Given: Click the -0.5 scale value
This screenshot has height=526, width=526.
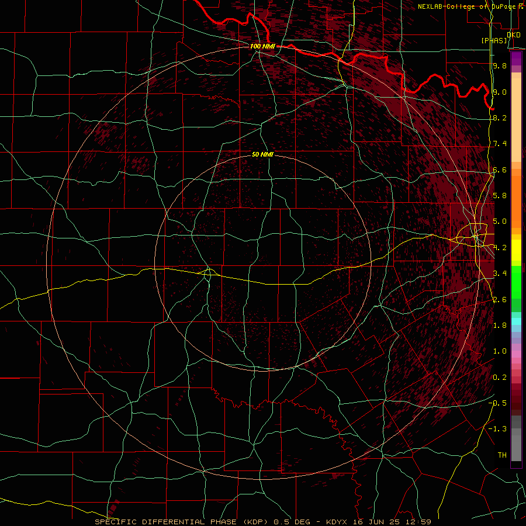Looking at the screenshot, I should pyautogui.click(x=497, y=403).
